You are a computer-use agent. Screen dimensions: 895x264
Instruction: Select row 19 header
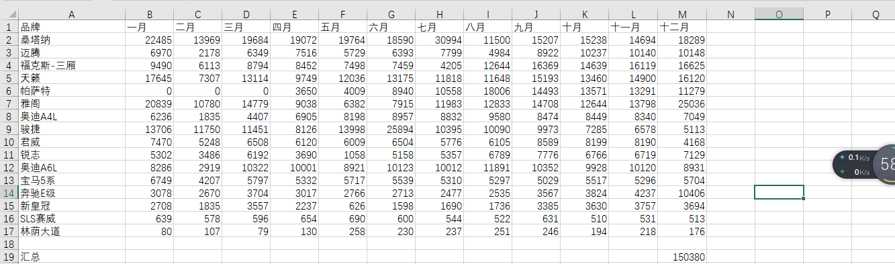9,257
